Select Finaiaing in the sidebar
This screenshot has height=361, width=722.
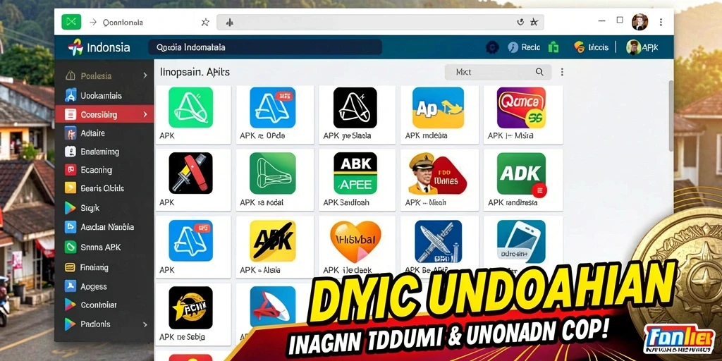(x=104, y=267)
